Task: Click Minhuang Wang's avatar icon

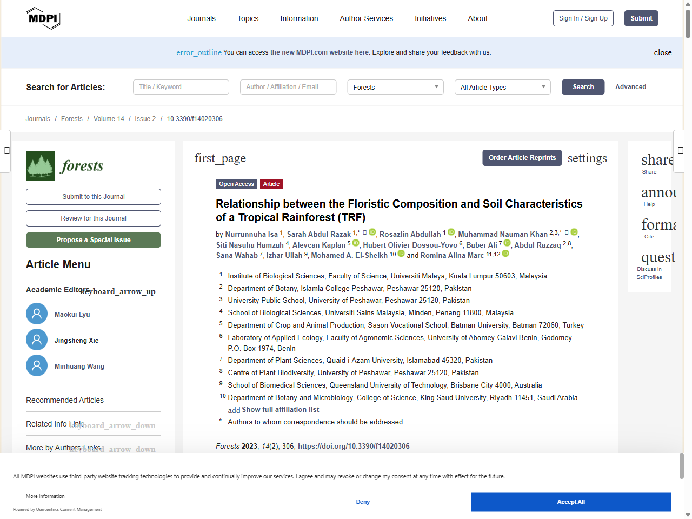Action: (x=37, y=366)
